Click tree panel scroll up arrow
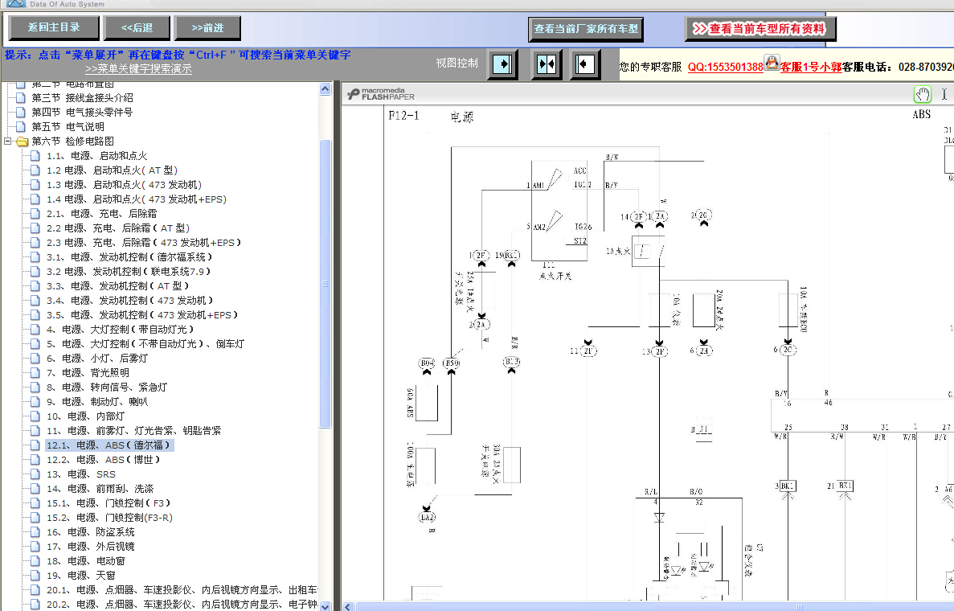 325,89
